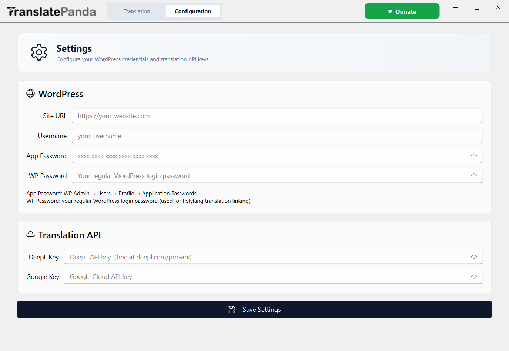
Task: Reveal the WP Password via eye icon
Action: coord(474,176)
